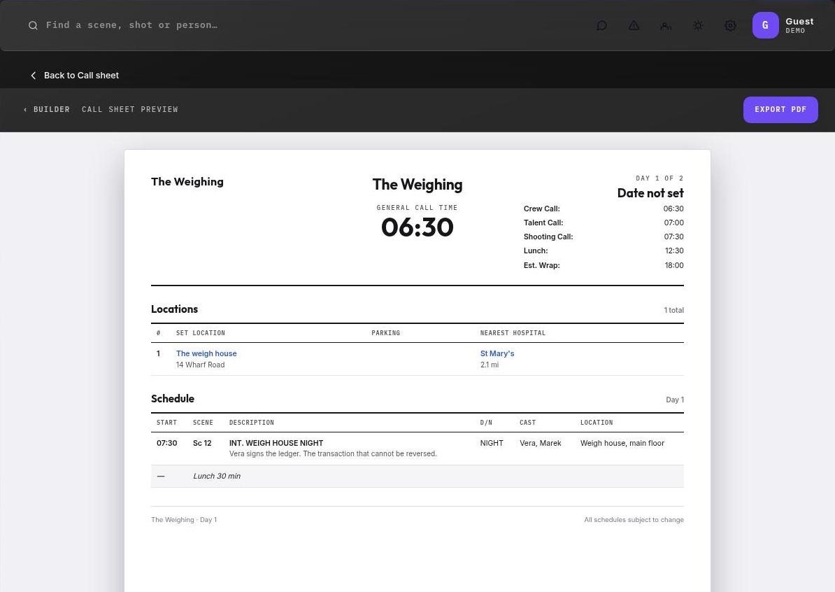Click the All schedules subject to change footer
The height and width of the screenshot is (592, 835).
click(x=634, y=520)
